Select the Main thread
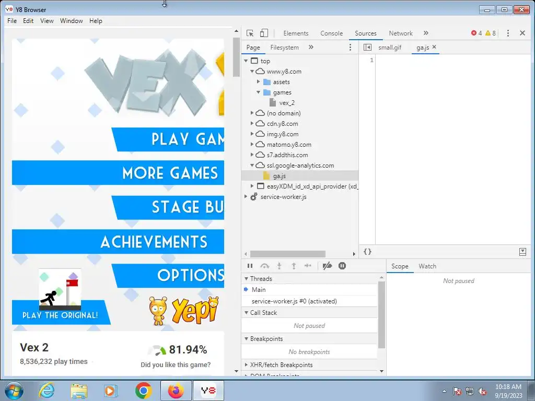This screenshot has height=401, width=535. click(309, 289)
